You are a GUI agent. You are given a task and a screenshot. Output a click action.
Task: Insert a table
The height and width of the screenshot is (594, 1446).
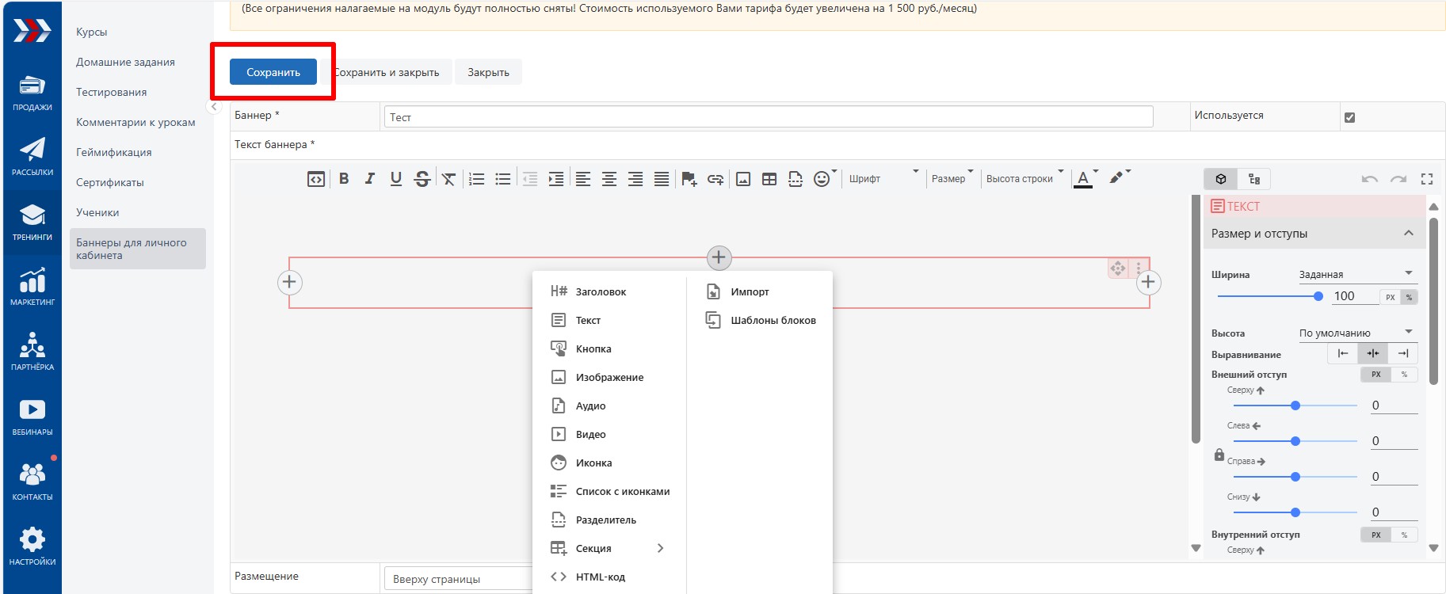769,179
